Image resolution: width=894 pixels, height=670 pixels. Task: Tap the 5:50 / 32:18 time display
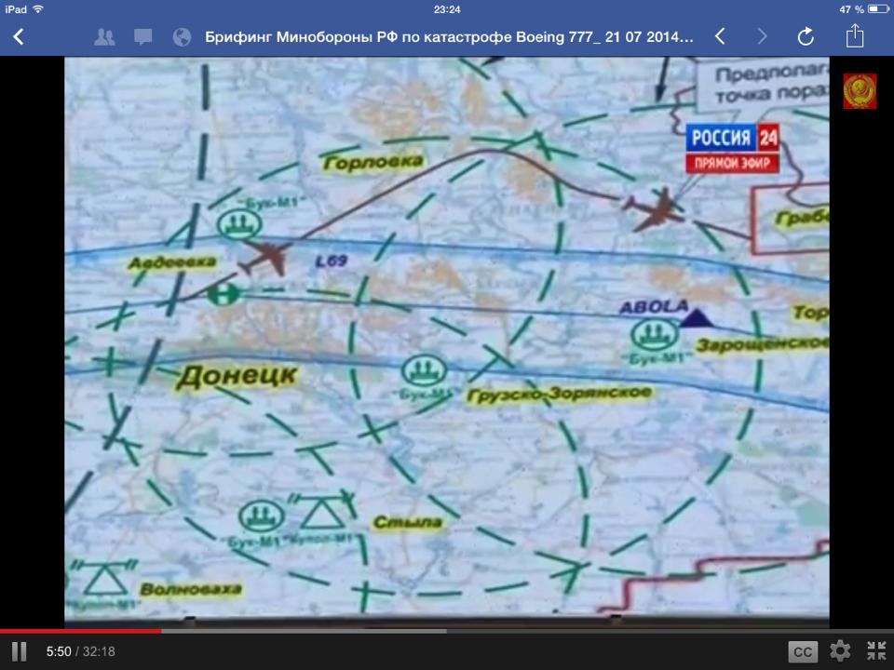(x=80, y=651)
